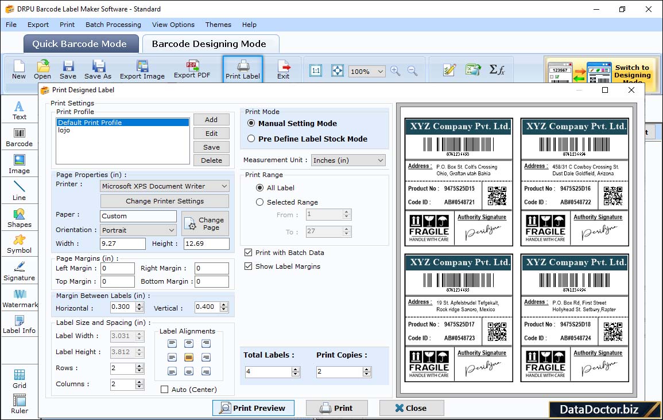Open the 100% zoom level dropdown

[367, 71]
